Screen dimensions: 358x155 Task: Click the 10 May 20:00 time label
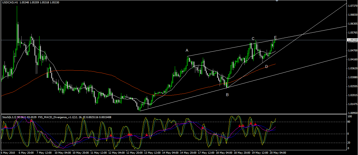[x=81, y=153]
